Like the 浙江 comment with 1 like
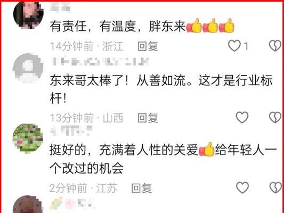This screenshot has height=213, width=284. point(234,46)
